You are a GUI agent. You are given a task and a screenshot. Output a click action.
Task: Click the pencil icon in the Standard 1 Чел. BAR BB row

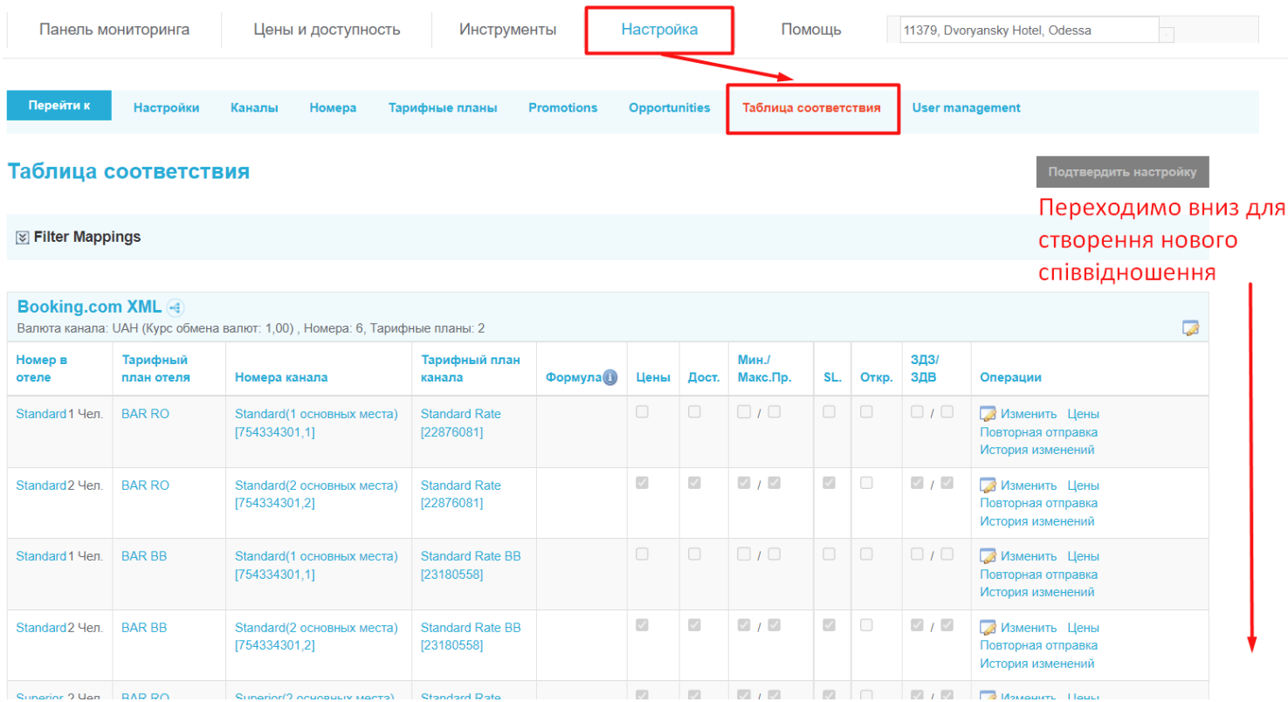point(988,556)
